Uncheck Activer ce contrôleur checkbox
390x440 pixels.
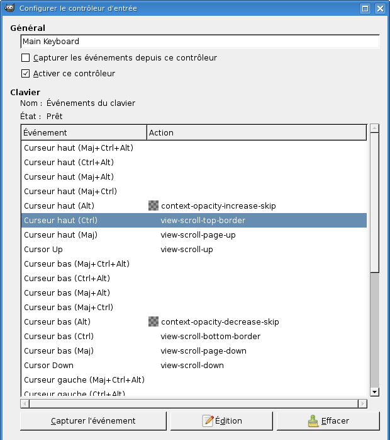[26, 74]
